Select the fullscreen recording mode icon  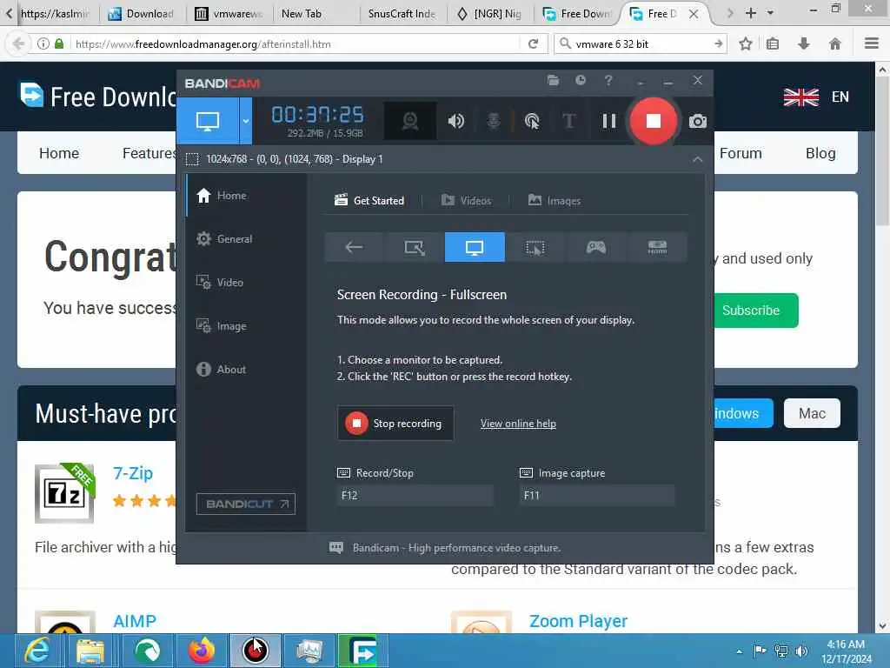[475, 247]
